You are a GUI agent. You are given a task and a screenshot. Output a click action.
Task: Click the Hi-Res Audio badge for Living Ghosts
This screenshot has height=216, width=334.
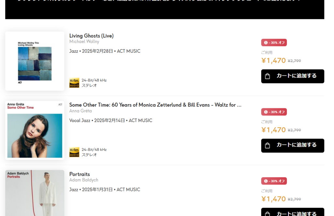coord(74,83)
